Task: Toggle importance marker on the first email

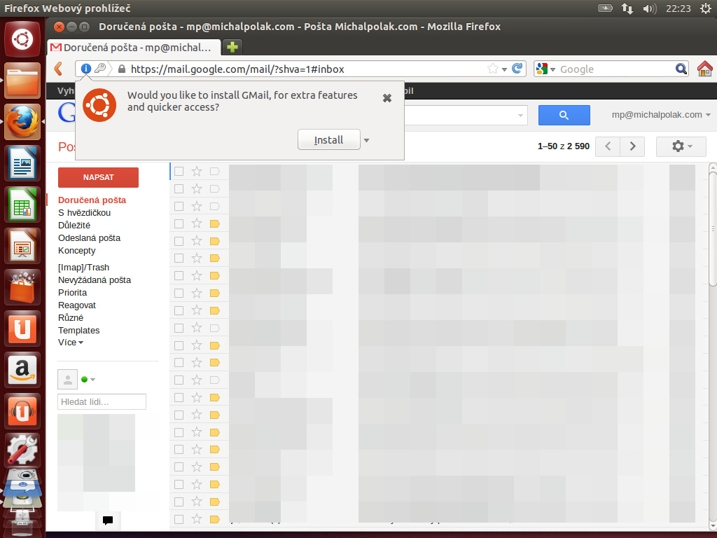Action: [214, 171]
